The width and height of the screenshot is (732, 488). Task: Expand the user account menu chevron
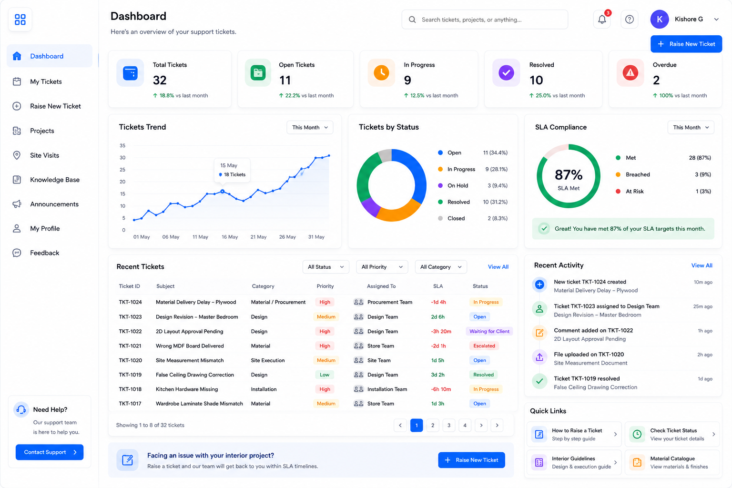pyautogui.click(x=716, y=20)
